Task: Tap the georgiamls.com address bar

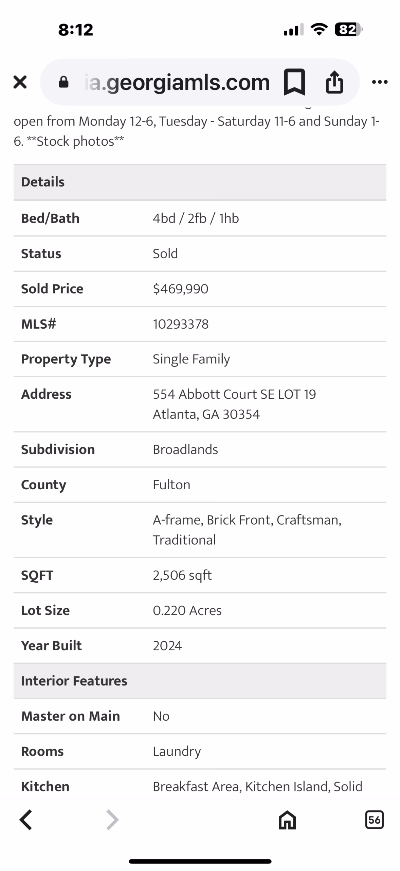Action: pyautogui.click(x=200, y=82)
